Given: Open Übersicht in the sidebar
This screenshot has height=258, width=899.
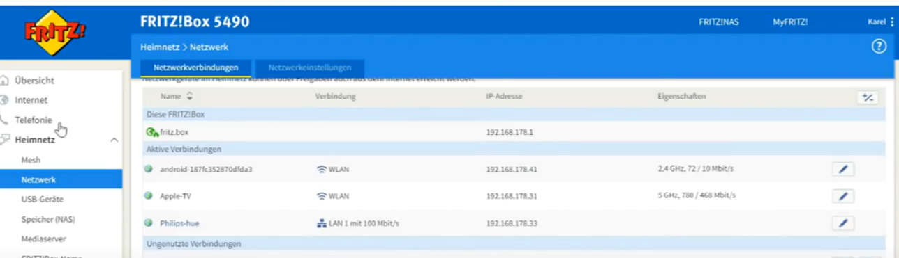Looking at the screenshot, I should [34, 80].
